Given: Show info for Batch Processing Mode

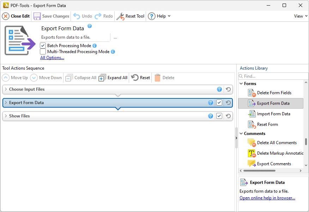Looking at the screenshot, I should click(x=95, y=46).
